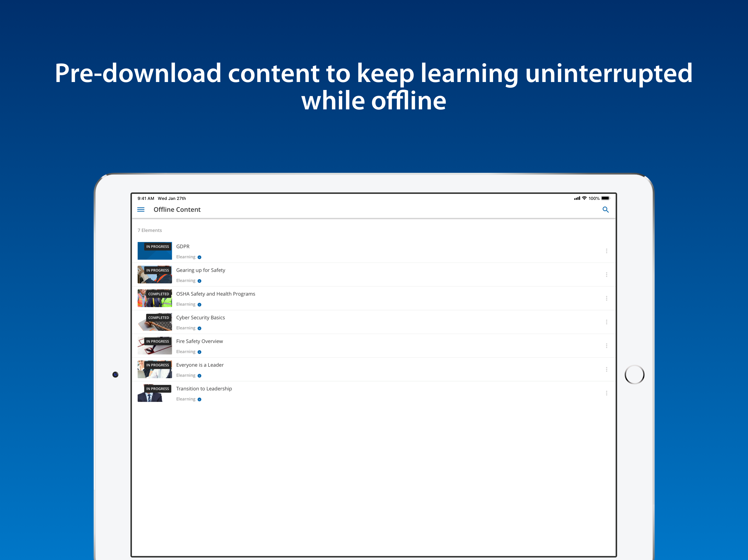The width and height of the screenshot is (748, 560).
Task: Open OSHA Safety course three-dot menu
Action: (x=606, y=298)
